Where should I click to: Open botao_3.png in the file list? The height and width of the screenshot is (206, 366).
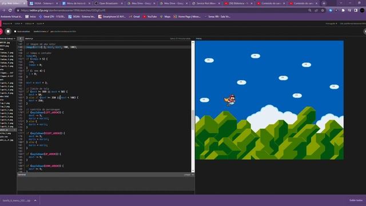pyautogui.click(x=7, y=60)
